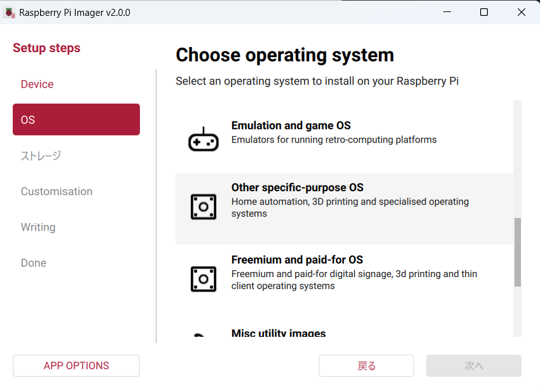
Task: Click the Freemium and paid-for OS icon
Action: [x=203, y=279]
